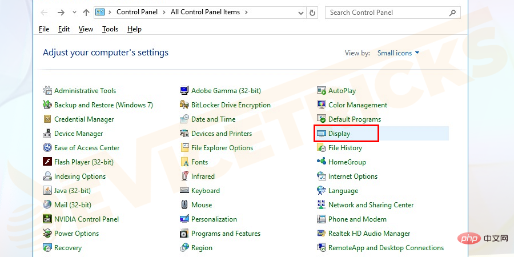Image resolution: width=514 pixels, height=257 pixels.
Task: Click the Administrative Tools icon
Action: (x=47, y=90)
